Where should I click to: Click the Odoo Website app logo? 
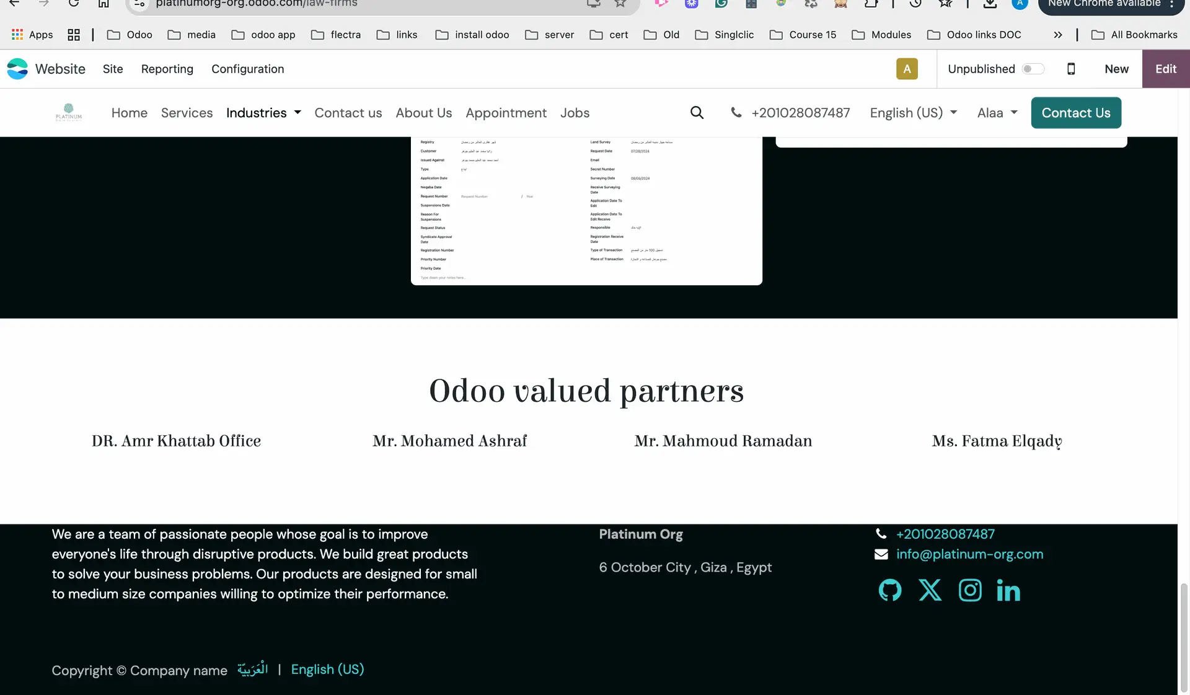17,69
